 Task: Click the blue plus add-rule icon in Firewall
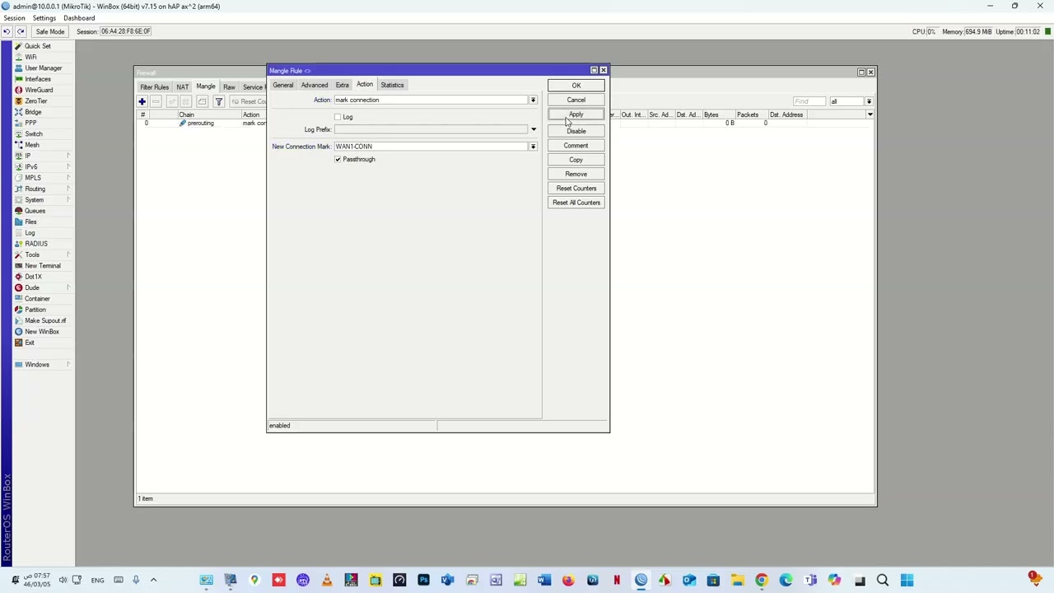(142, 101)
